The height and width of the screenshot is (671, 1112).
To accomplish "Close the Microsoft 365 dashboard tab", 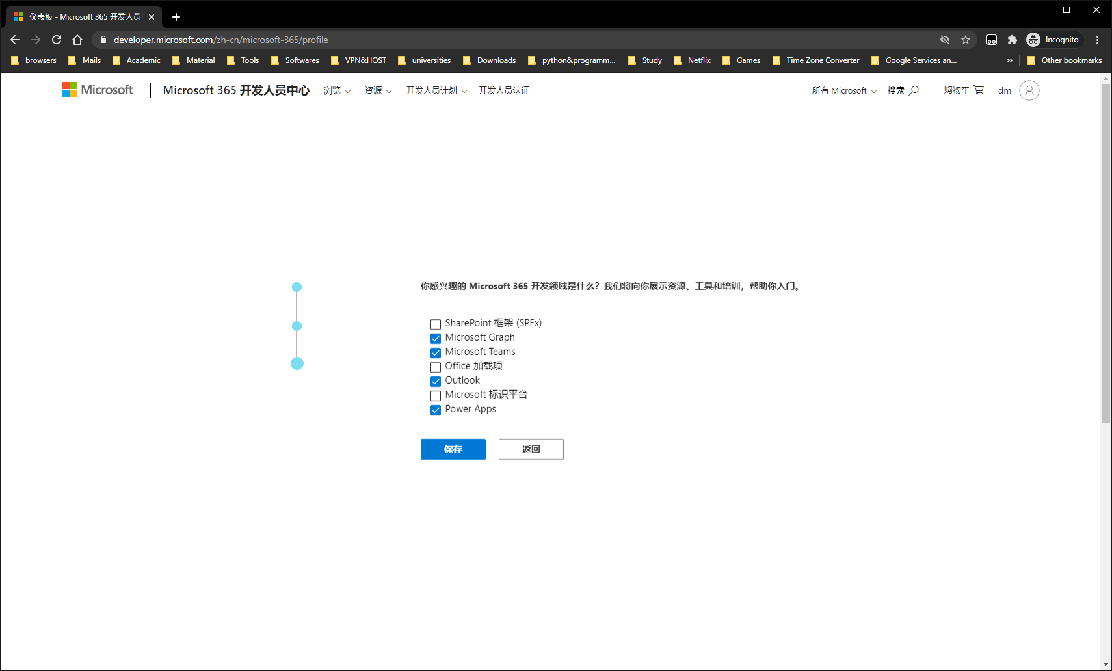I will [152, 17].
